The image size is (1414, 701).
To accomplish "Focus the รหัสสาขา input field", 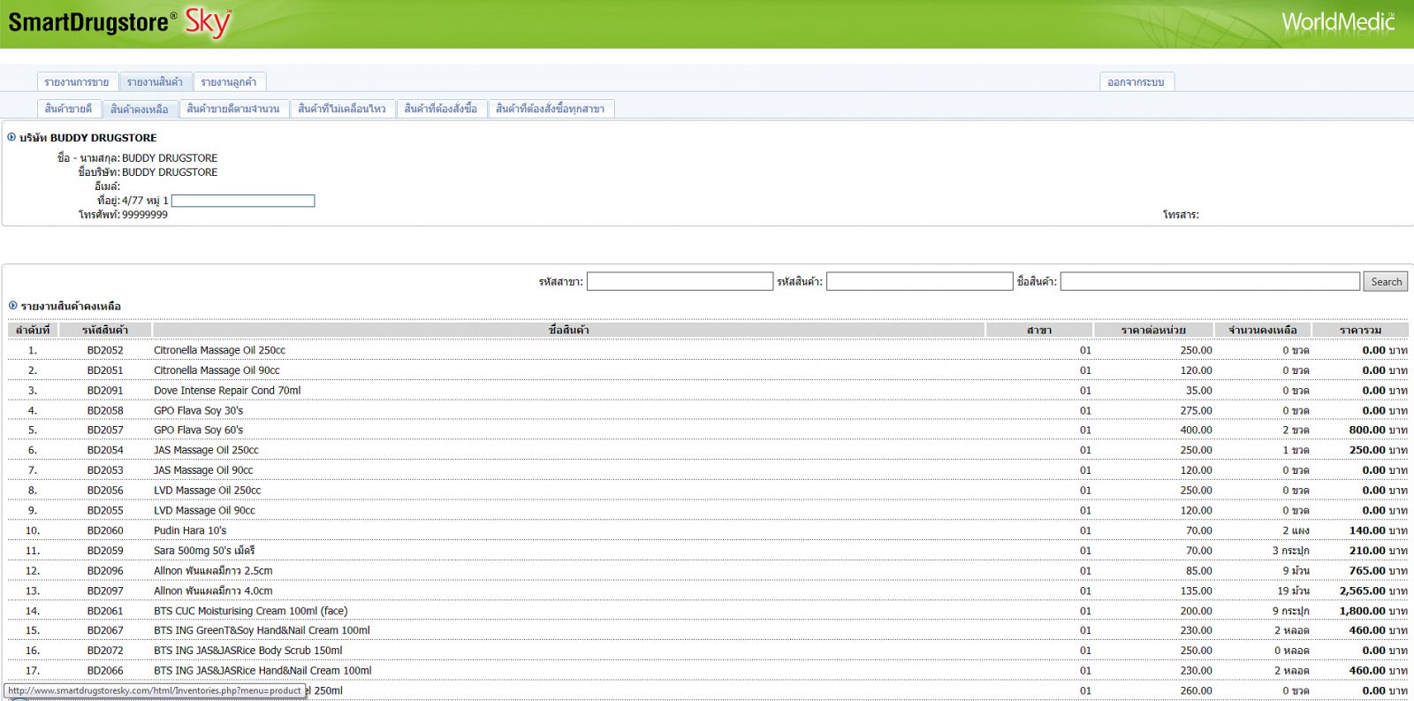I will (680, 281).
